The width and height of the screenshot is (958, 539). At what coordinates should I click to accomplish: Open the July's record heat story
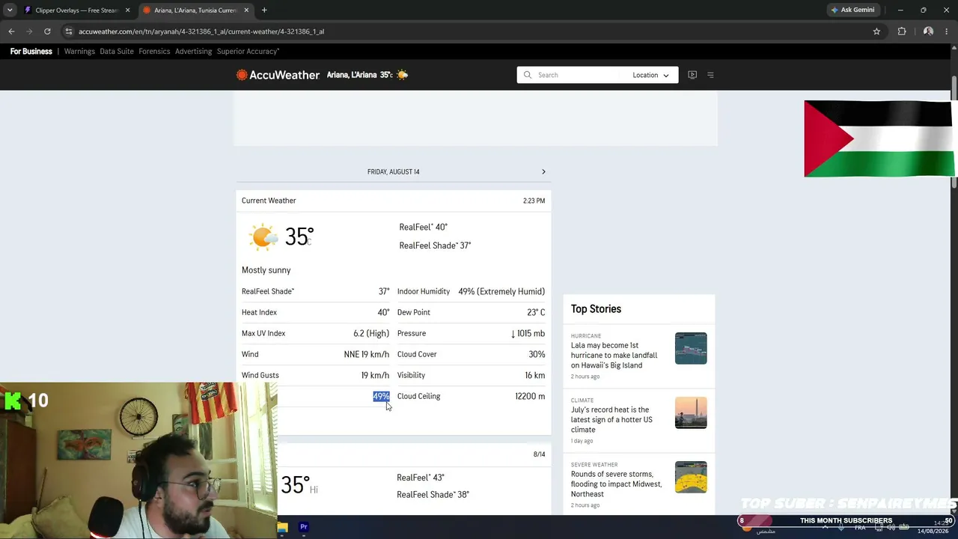611,420
